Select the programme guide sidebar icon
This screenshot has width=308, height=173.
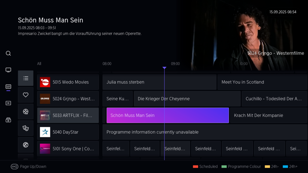pyautogui.click(x=8, y=87)
